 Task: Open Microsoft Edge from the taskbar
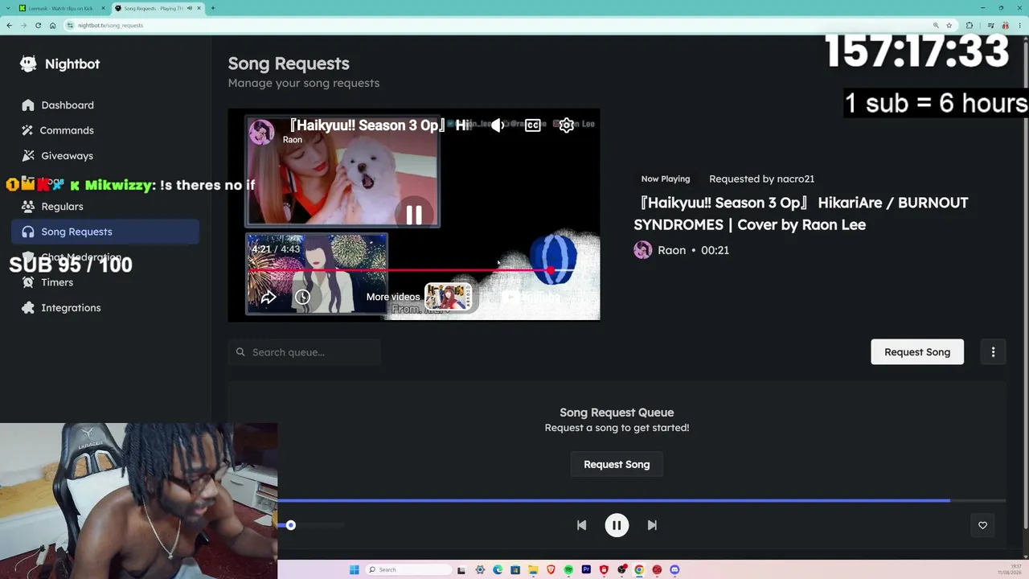498,570
